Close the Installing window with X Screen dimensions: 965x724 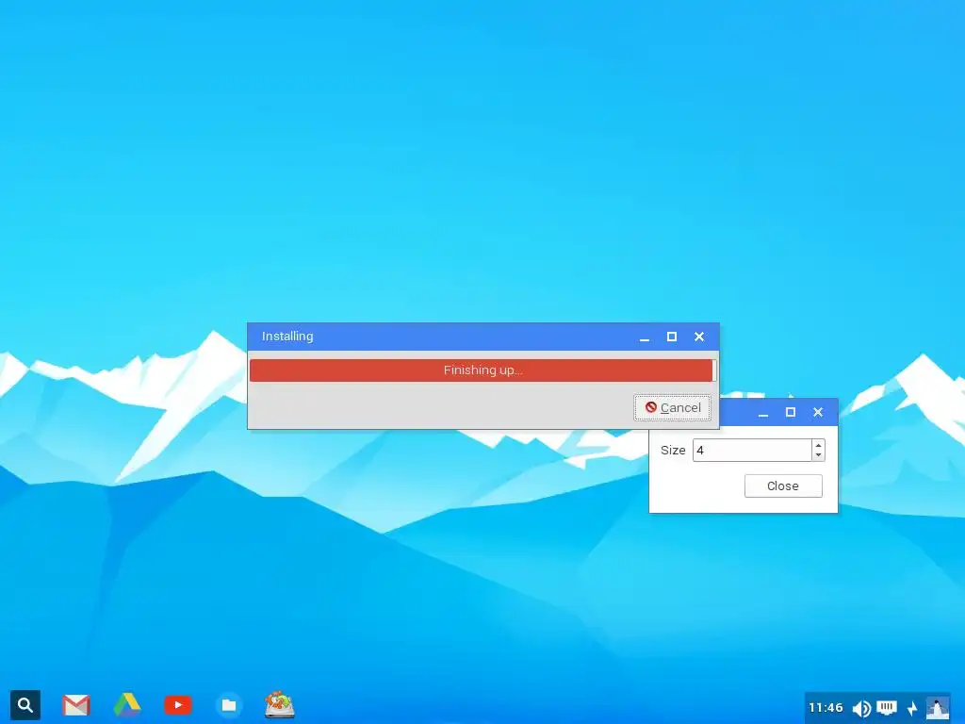coord(699,337)
